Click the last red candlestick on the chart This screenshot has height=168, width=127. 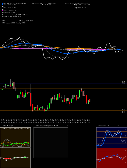pos(90,100)
